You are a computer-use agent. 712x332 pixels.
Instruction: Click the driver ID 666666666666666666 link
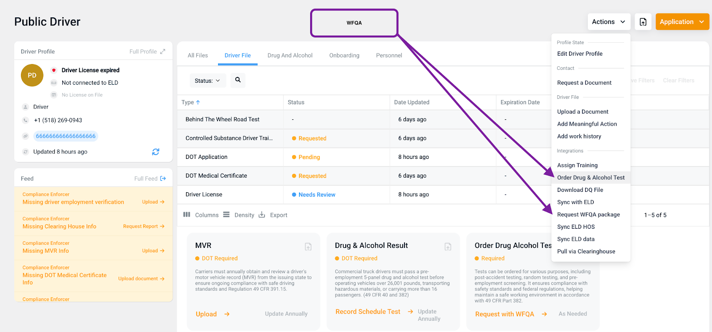point(66,136)
